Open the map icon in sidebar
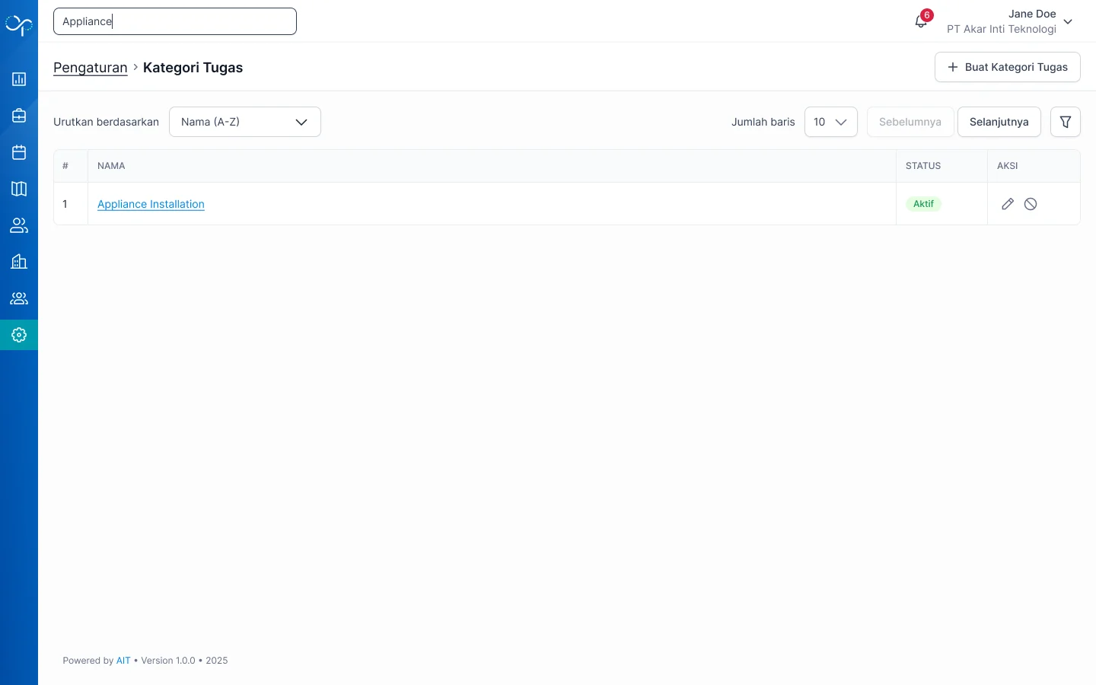 (19, 189)
